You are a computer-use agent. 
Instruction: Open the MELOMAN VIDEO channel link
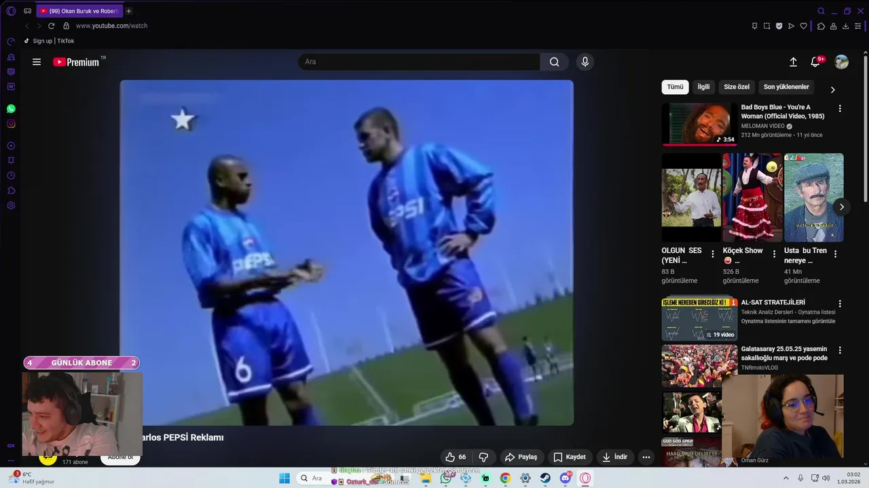tap(762, 126)
